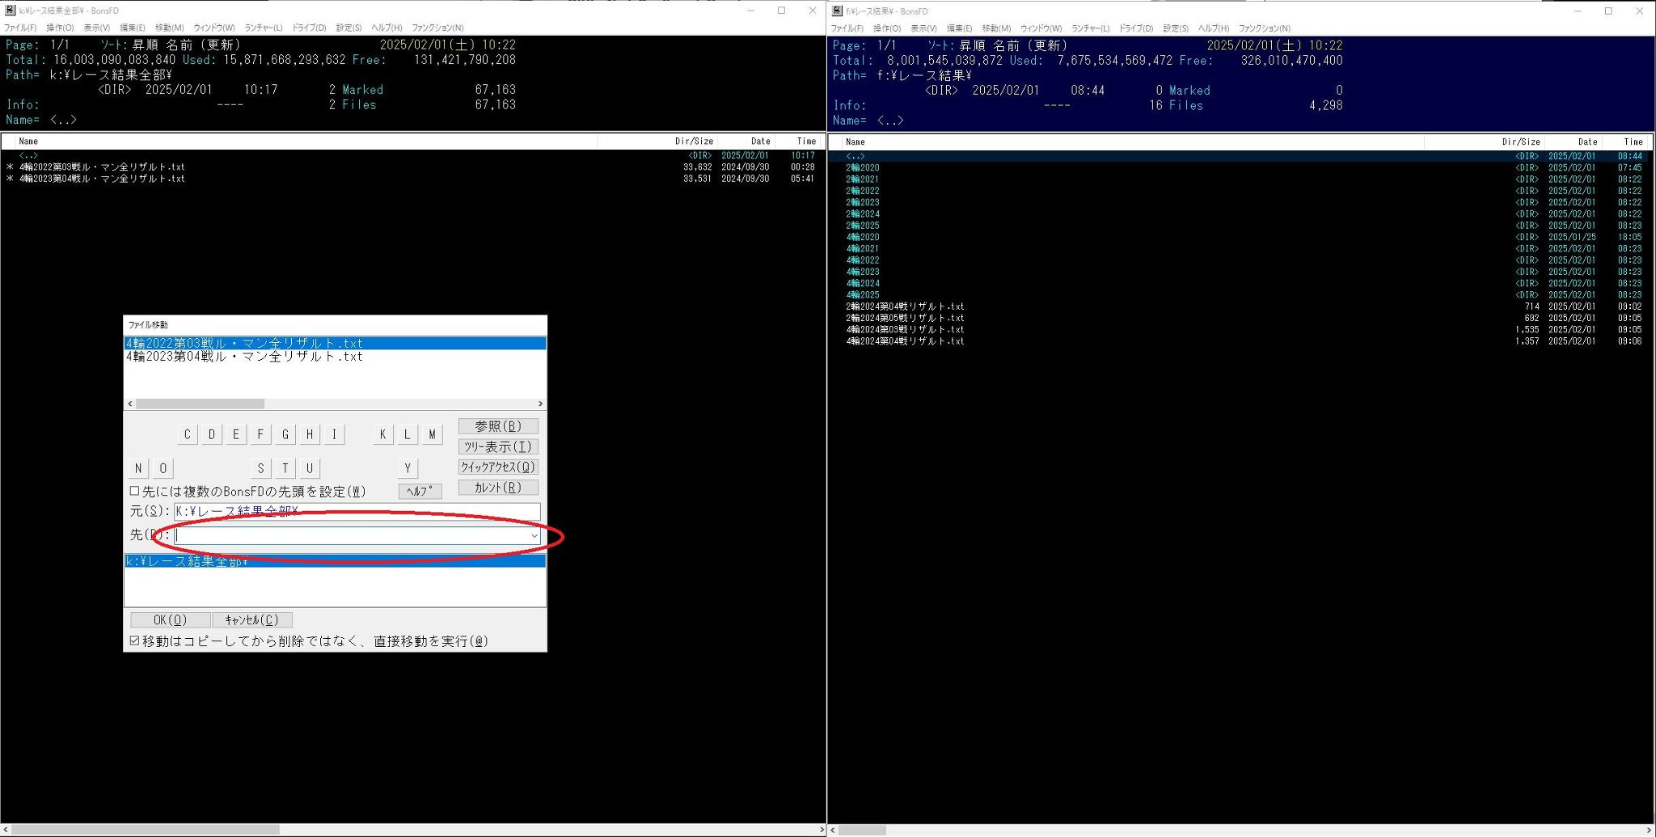Click right scroll arrow in dialog file list
Screen dimensions: 1656x837
coord(540,404)
